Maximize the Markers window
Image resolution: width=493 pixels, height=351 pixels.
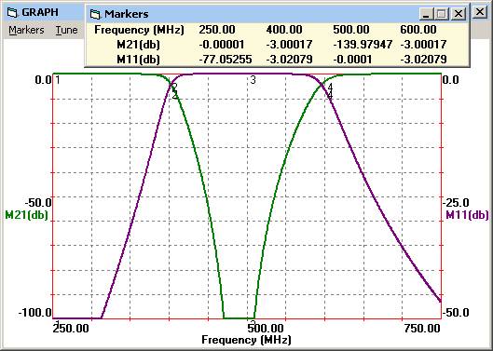tap(442, 14)
